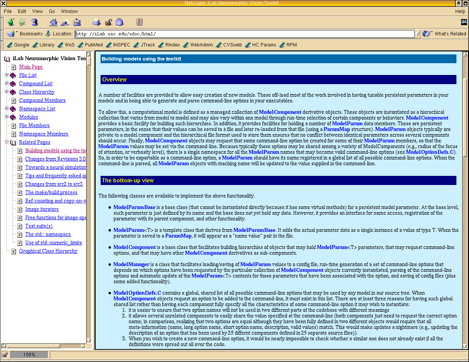Open Use of std::numeric_limits link
This screenshot has height=362, width=469.
coord(53,242)
